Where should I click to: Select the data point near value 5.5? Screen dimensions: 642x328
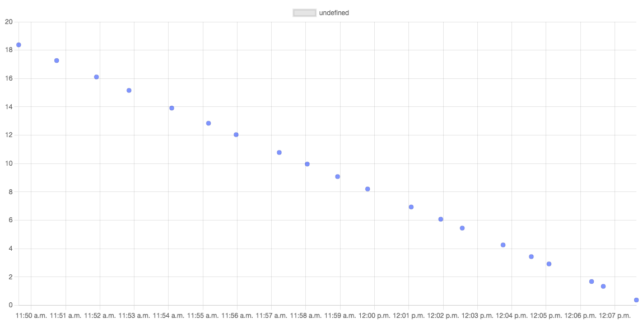pyautogui.click(x=462, y=228)
